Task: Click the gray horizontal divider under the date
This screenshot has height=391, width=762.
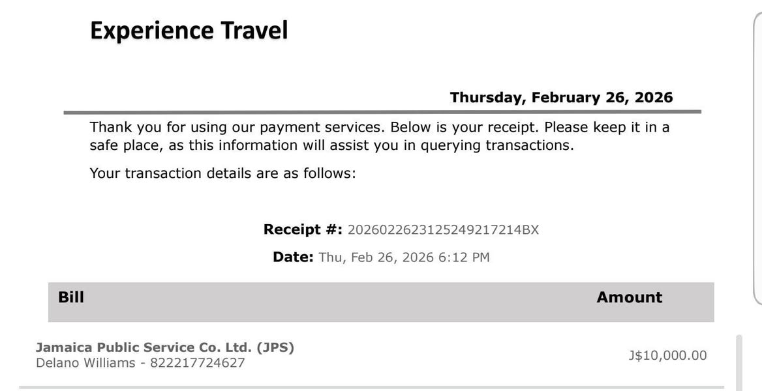Action: click(x=382, y=112)
